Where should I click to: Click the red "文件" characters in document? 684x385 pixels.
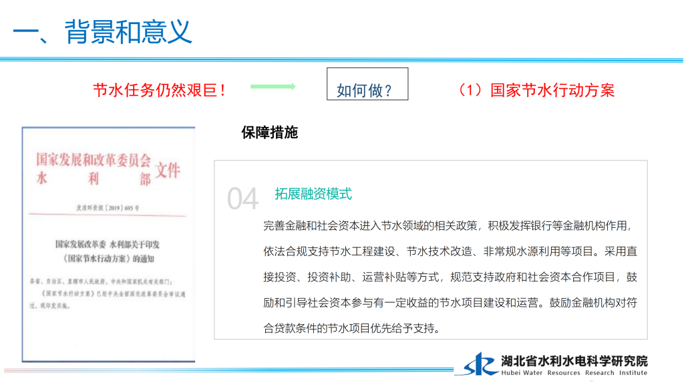click(x=168, y=170)
